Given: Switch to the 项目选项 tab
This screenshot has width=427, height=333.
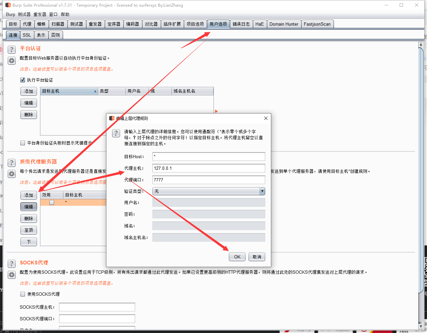Looking at the screenshot, I should pos(195,24).
